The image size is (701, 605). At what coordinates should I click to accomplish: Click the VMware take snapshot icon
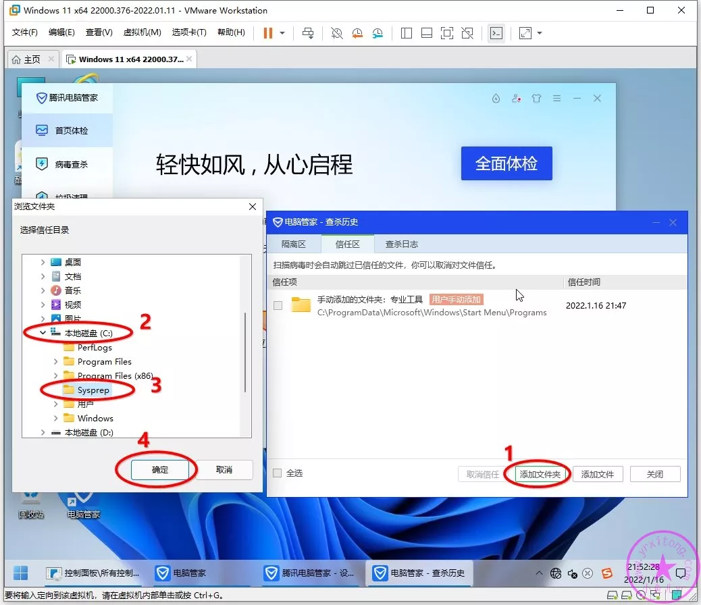coord(337,33)
